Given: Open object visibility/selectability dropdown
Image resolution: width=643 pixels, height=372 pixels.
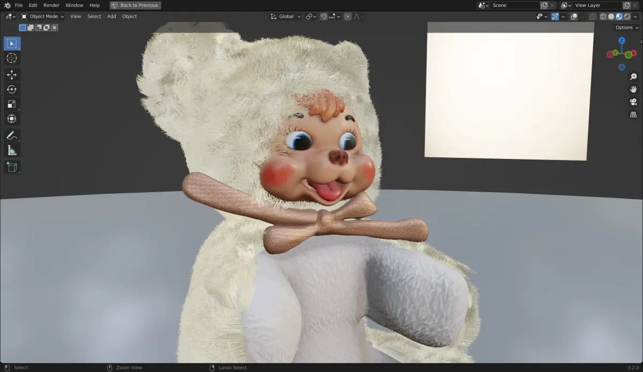Looking at the screenshot, I should point(542,17).
